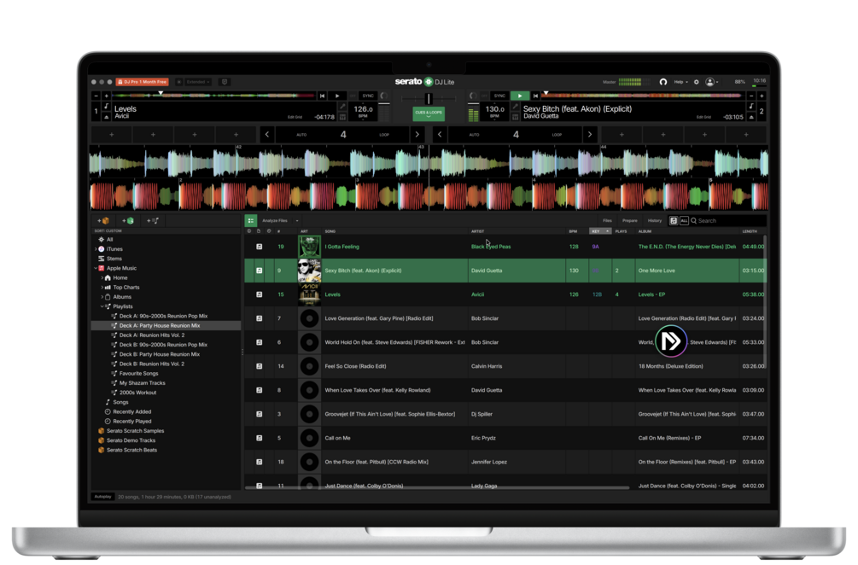Turn off sync on deck 2
The width and height of the screenshot is (858, 565).
tap(484, 96)
